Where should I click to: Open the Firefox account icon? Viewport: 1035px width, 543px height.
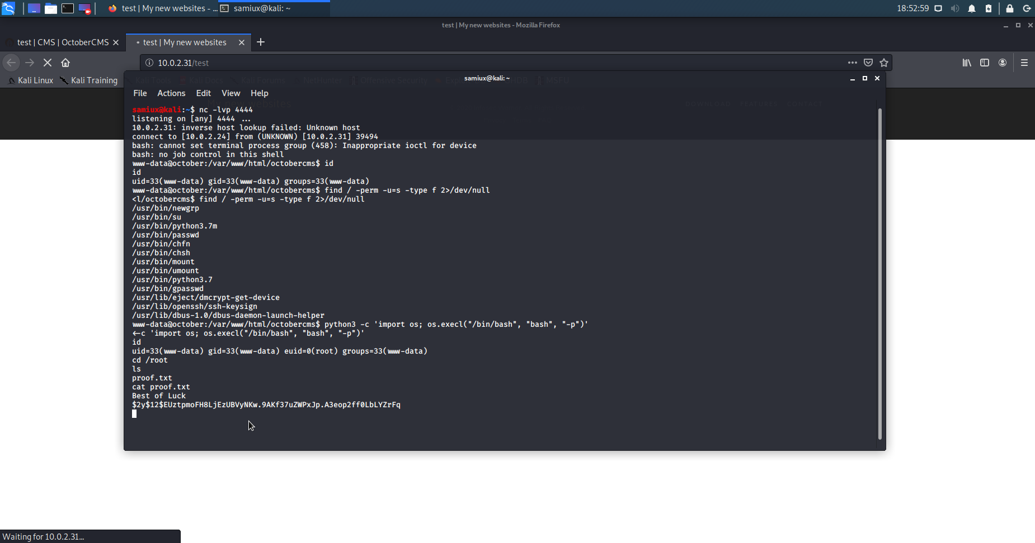click(x=1003, y=63)
